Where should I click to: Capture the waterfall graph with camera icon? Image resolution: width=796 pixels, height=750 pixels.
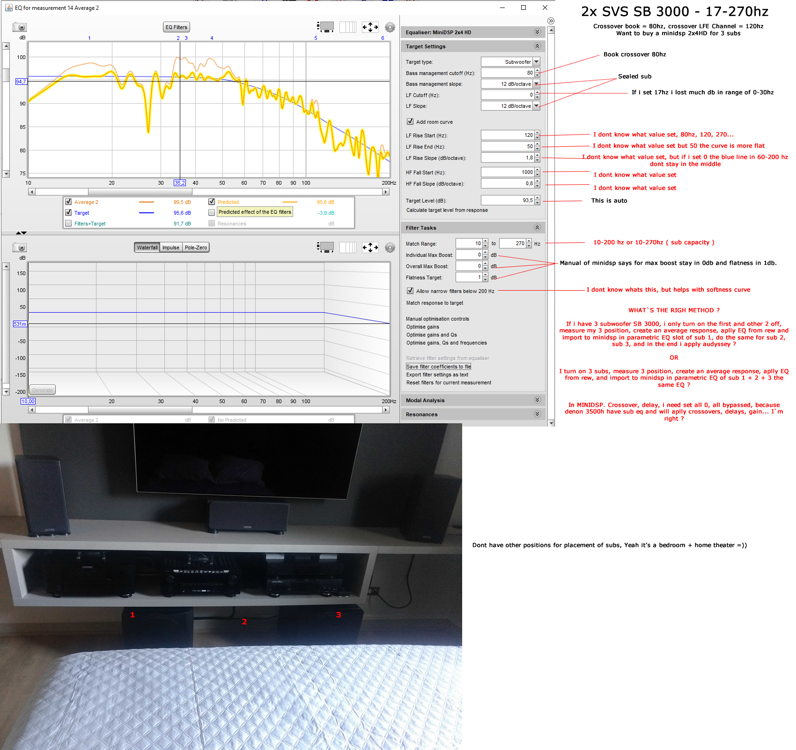pyautogui.click(x=20, y=247)
